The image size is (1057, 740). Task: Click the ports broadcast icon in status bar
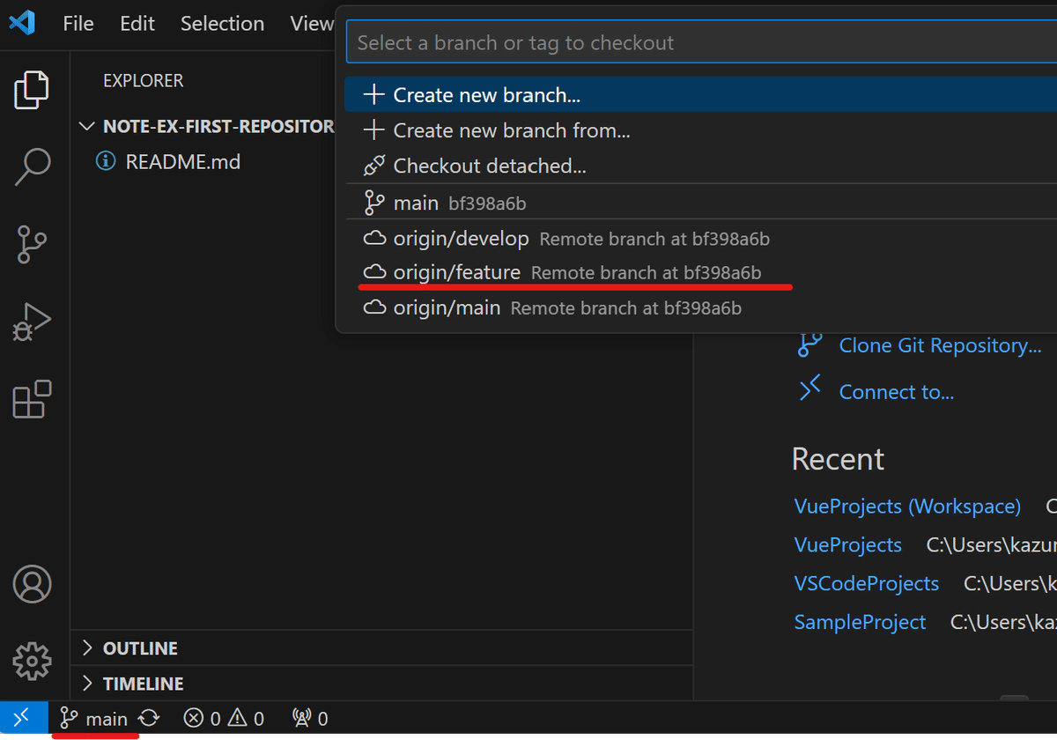click(x=308, y=717)
